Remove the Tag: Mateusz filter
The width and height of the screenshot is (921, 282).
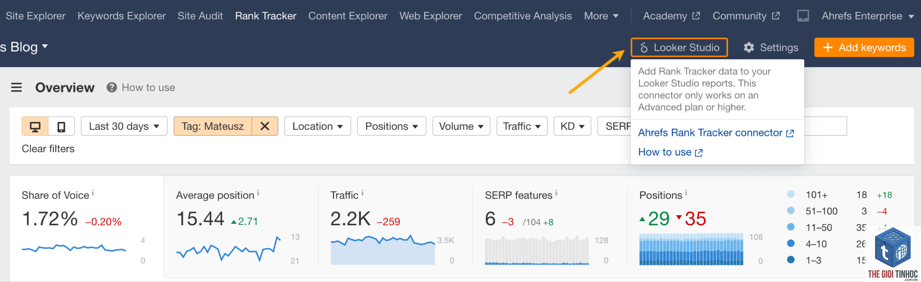pyautogui.click(x=265, y=126)
